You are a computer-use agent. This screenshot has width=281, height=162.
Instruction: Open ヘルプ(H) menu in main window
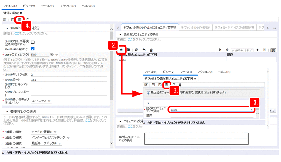[88, 6]
